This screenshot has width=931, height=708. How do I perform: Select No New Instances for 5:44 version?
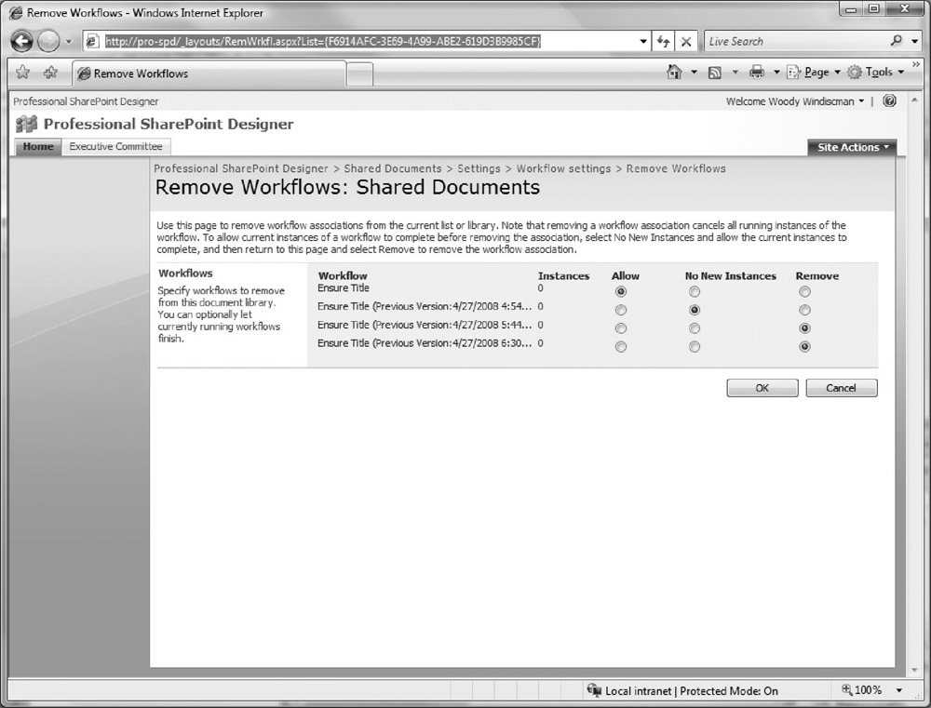[695, 328]
